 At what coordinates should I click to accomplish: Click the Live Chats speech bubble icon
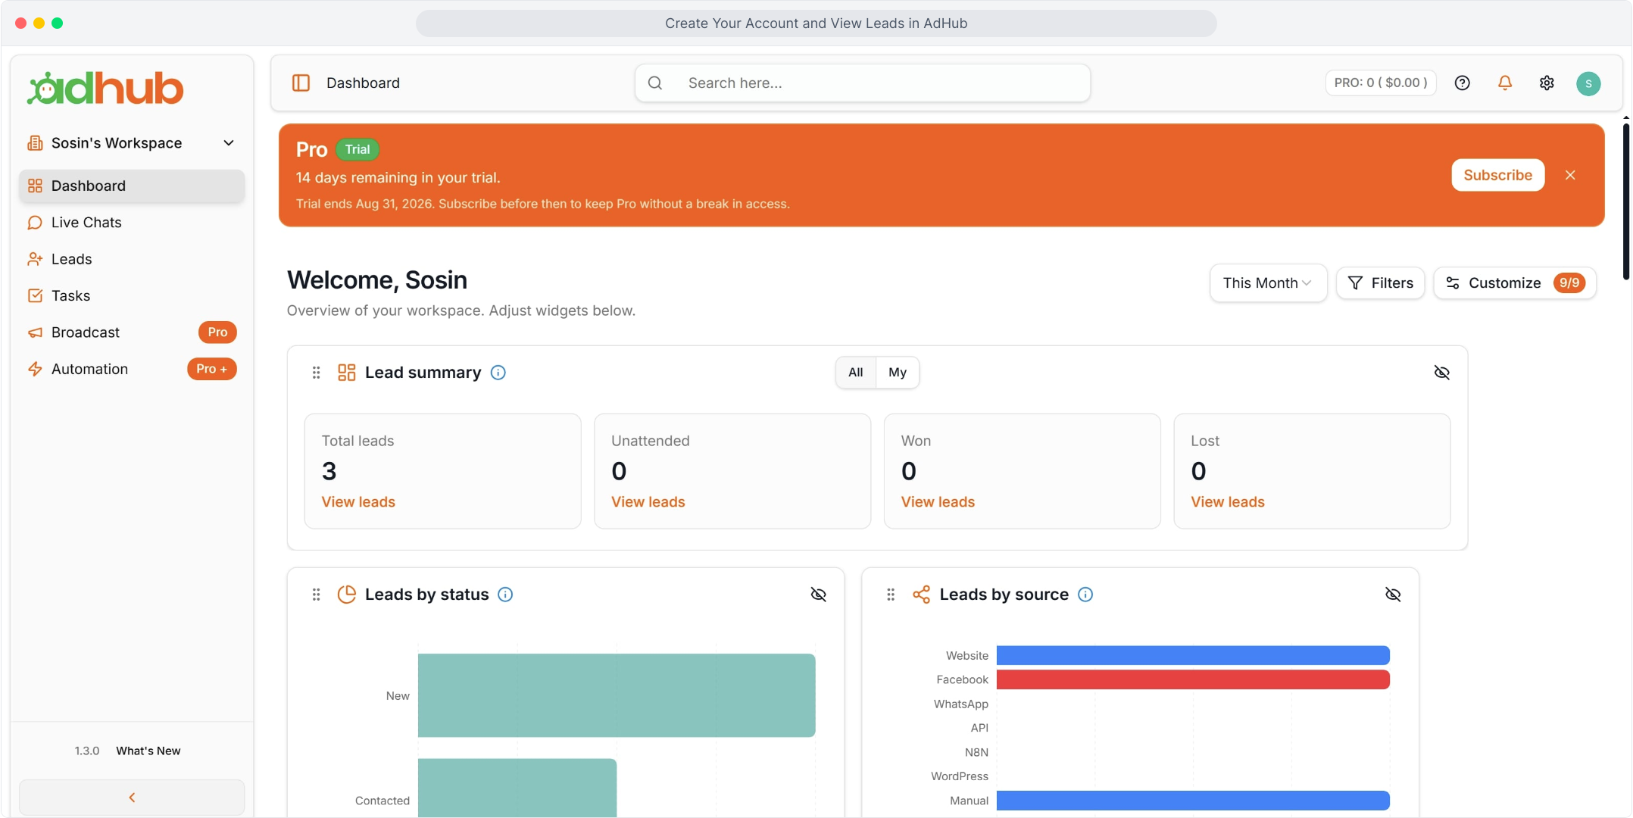pyautogui.click(x=35, y=223)
